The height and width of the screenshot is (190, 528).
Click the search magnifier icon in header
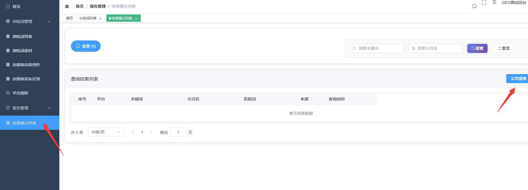pyautogui.click(x=474, y=6)
